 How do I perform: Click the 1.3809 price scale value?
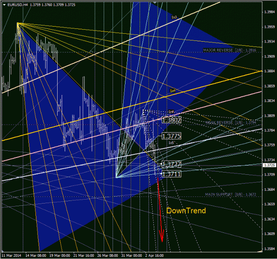(269, 116)
